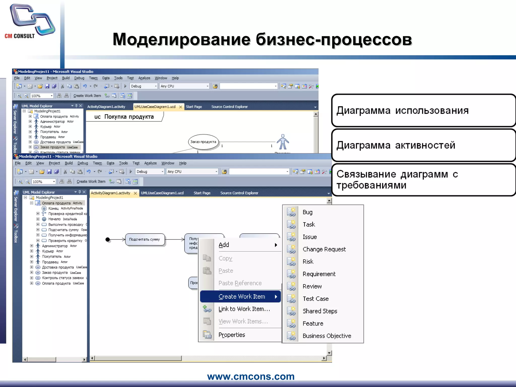Open Team menu in back window

(93, 78)
